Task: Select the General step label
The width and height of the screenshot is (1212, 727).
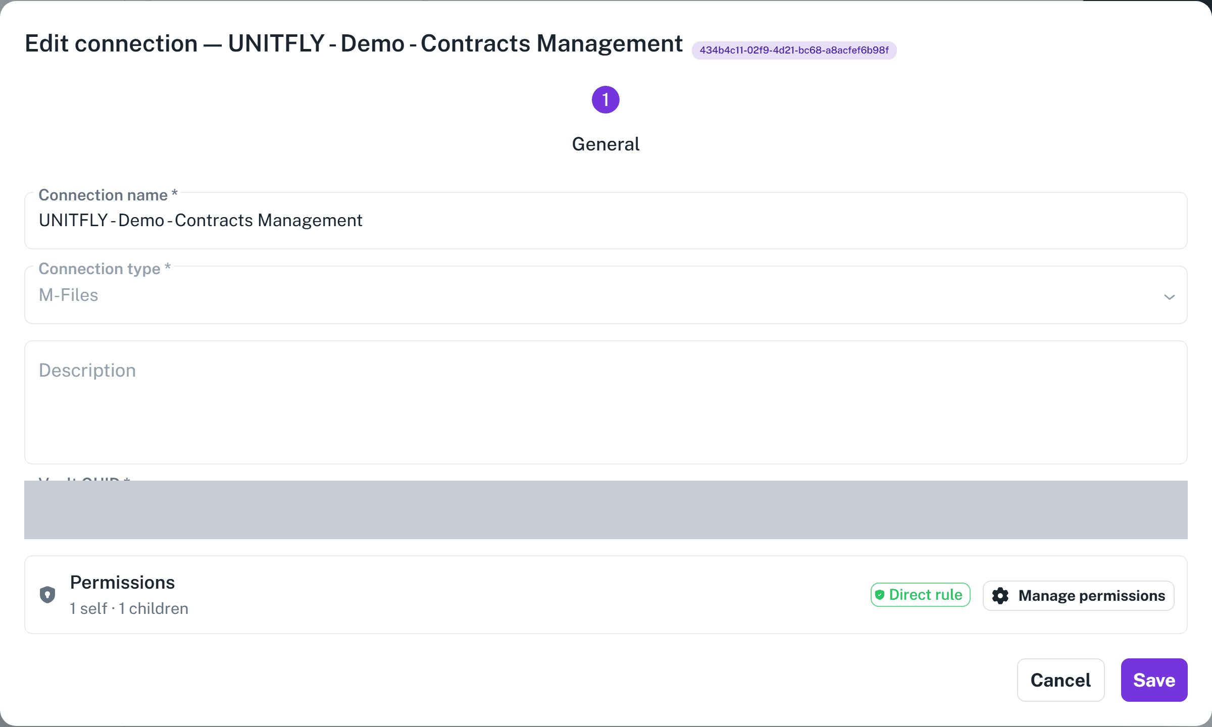Action: pyautogui.click(x=605, y=144)
